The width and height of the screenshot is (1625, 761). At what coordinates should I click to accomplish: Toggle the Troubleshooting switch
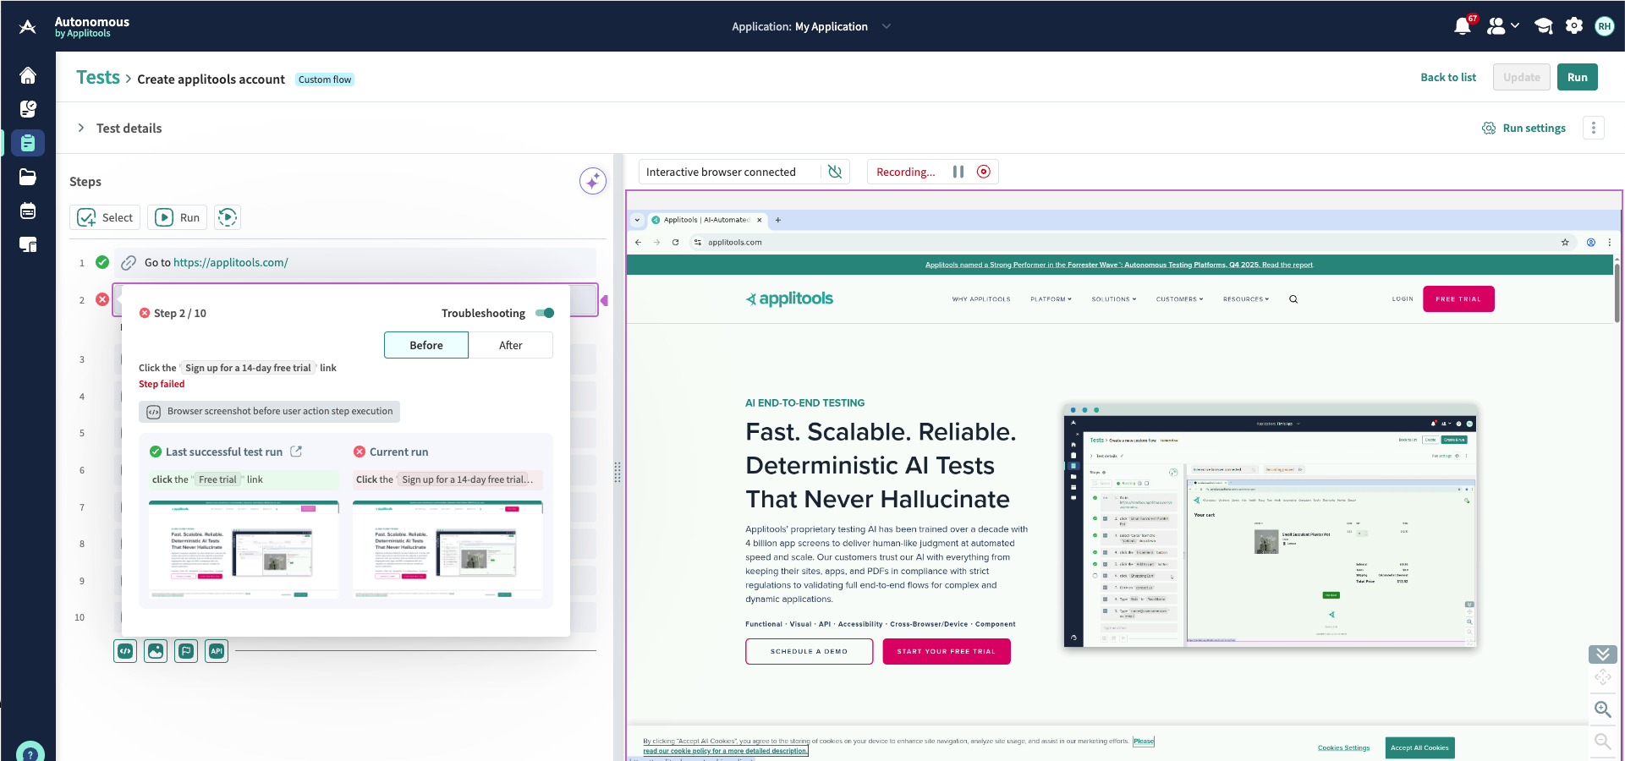pyautogui.click(x=545, y=313)
